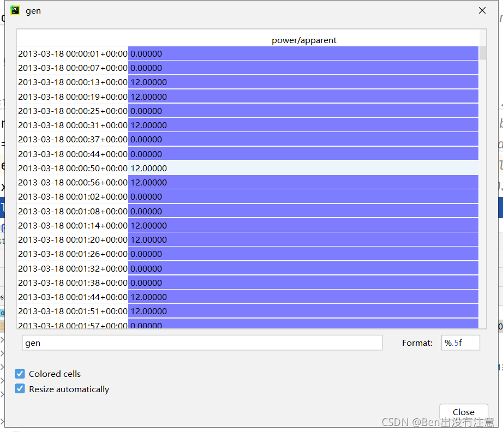Select row index 2013-03-18 00:01:26+00:00
Image resolution: width=503 pixels, height=432 pixels.
(x=73, y=254)
